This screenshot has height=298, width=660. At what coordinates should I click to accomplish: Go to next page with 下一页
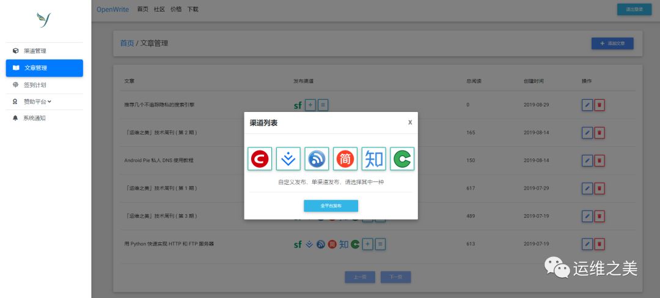click(x=395, y=277)
